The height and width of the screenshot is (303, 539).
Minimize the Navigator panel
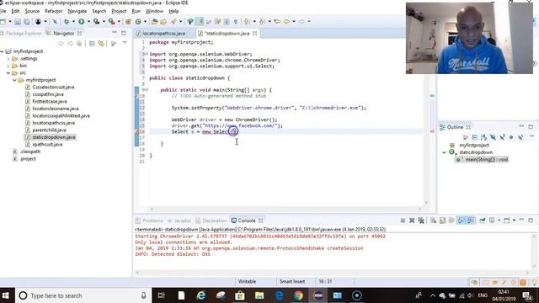coord(115,33)
